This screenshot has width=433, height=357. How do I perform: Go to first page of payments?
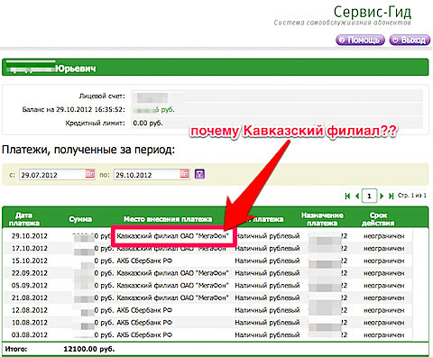coord(347,196)
